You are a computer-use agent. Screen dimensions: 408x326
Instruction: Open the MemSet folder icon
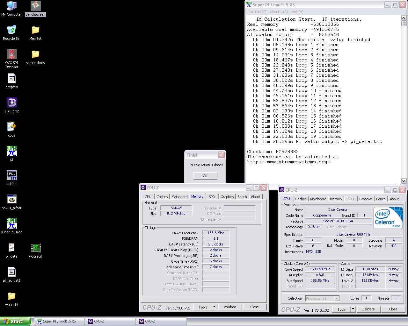(x=35, y=33)
